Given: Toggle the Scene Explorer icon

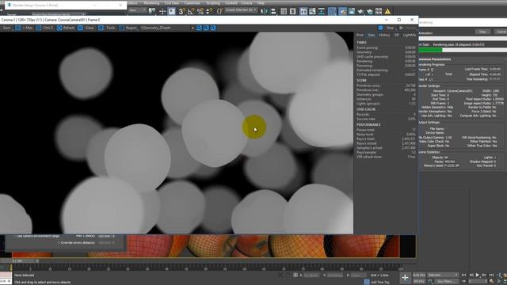Looking at the screenshot, I should (x=284, y=11).
